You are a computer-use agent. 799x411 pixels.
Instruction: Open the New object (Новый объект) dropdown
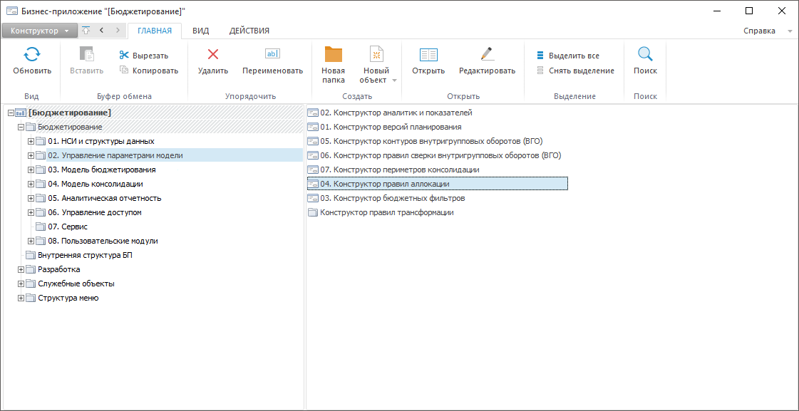(x=394, y=80)
